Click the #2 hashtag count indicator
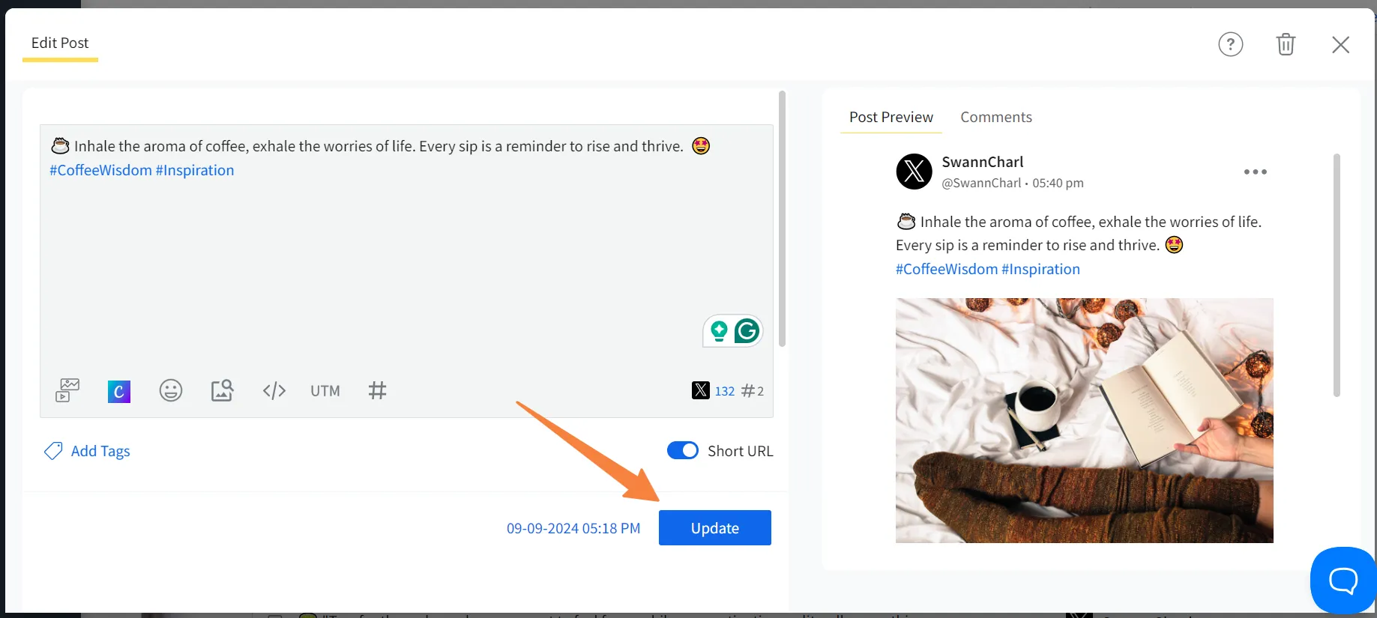1377x618 pixels. point(753,391)
